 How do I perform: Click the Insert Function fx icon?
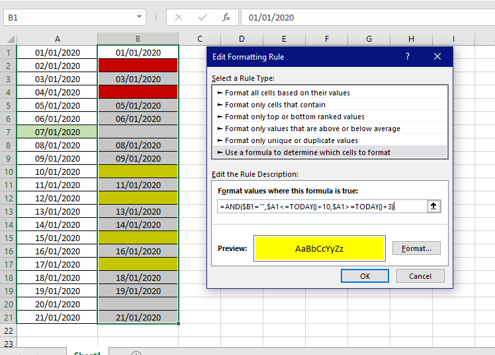coord(226,17)
